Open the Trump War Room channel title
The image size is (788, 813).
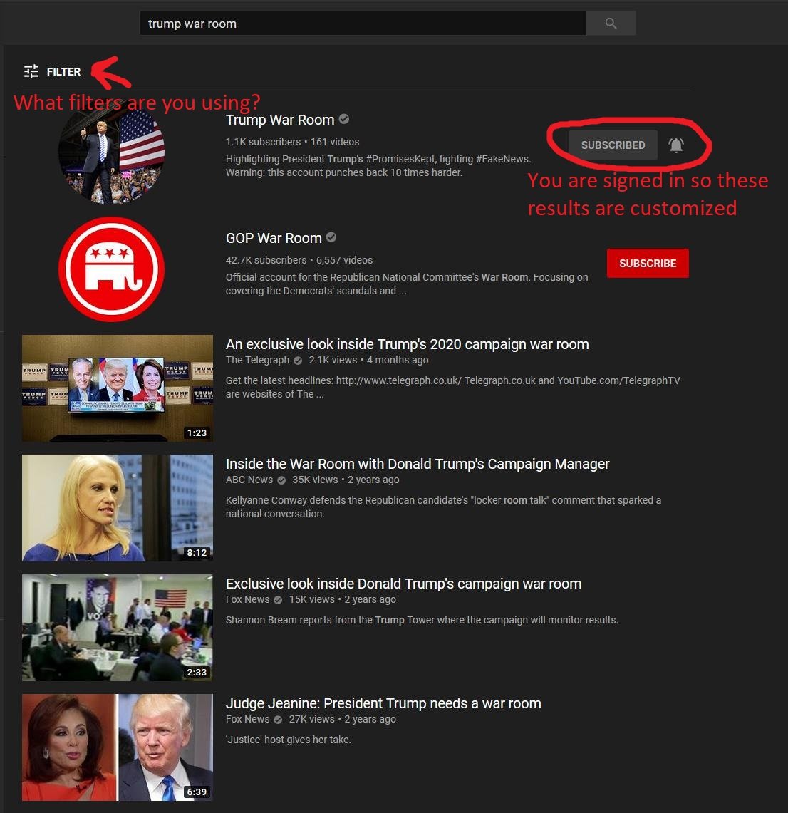tap(280, 120)
